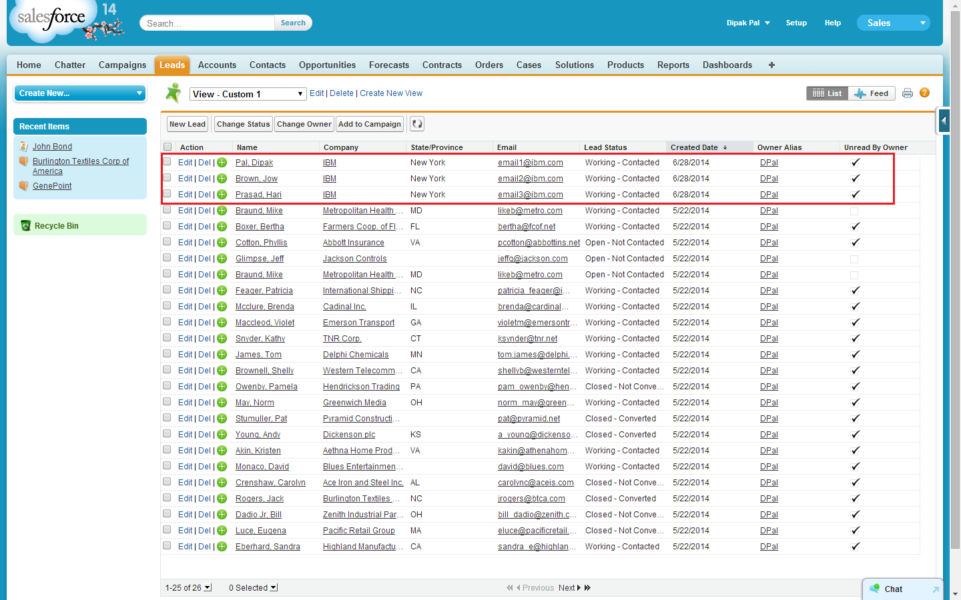The height and width of the screenshot is (600, 961).
Task: Click the vertical scrollbar down arrow
Action: (955, 593)
